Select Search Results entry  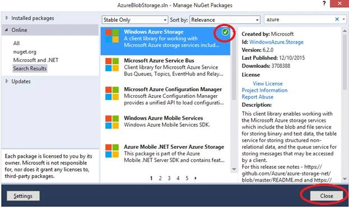(30, 68)
